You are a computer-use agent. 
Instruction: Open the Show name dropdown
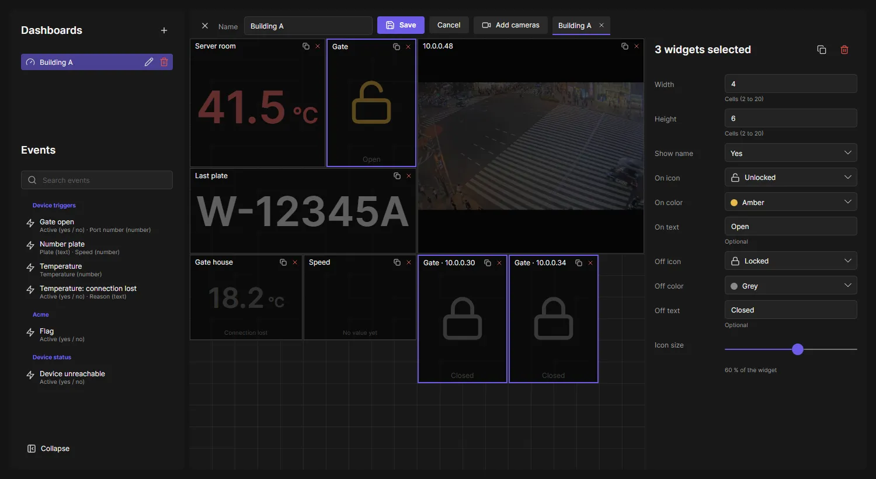[x=791, y=153]
